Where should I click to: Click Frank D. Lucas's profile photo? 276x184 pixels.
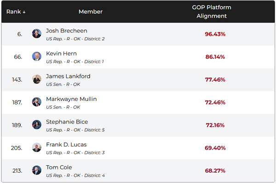[37, 147]
